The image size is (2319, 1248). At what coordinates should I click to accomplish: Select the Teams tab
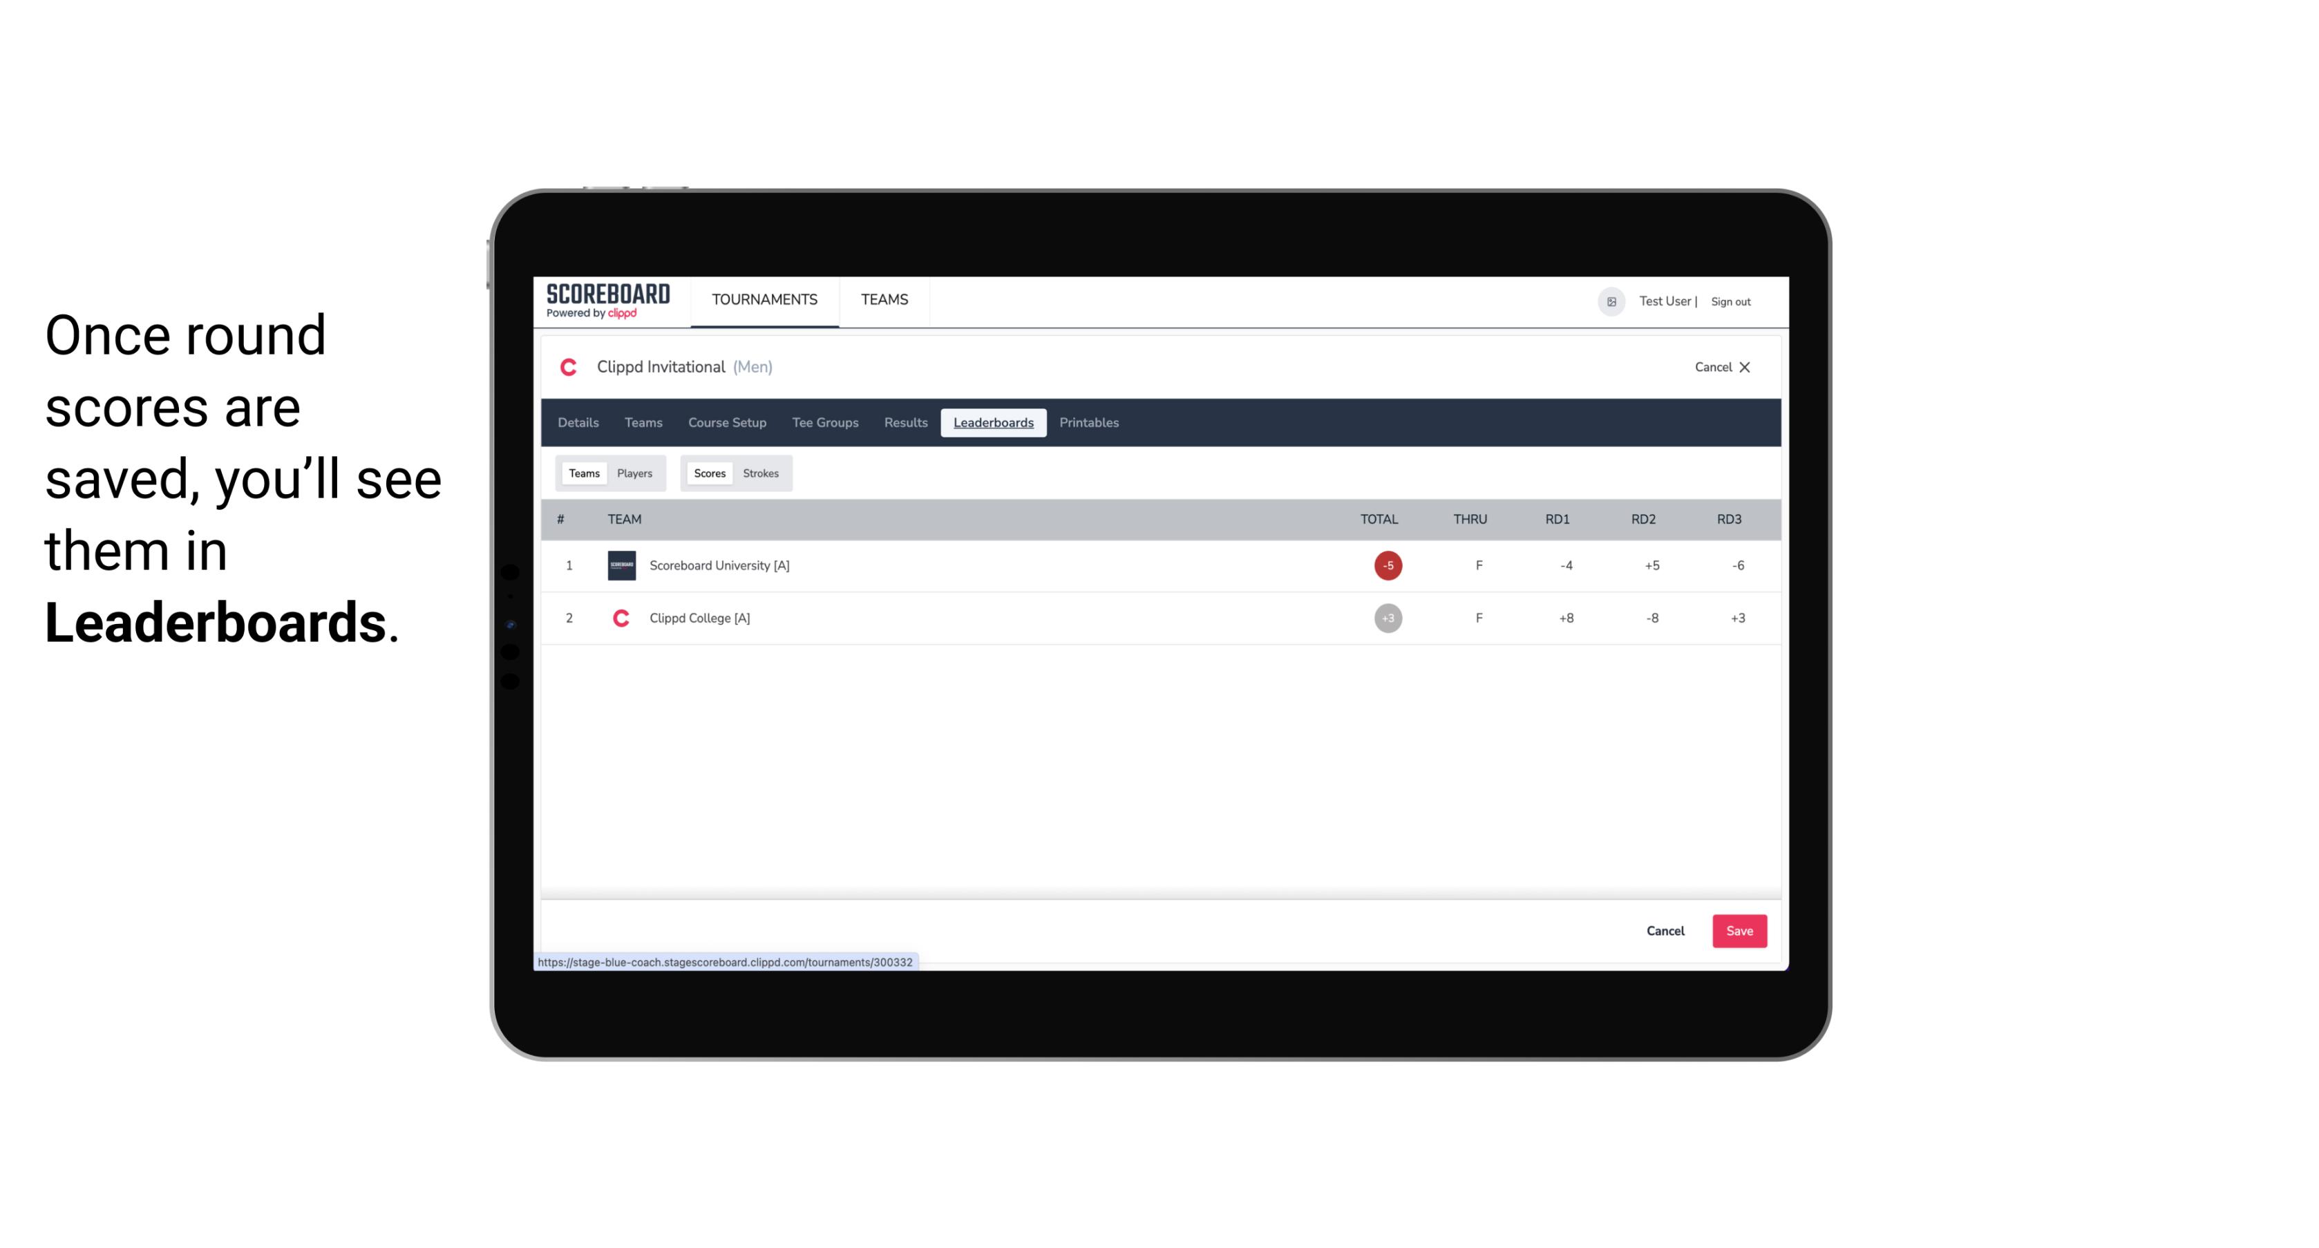tap(583, 472)
